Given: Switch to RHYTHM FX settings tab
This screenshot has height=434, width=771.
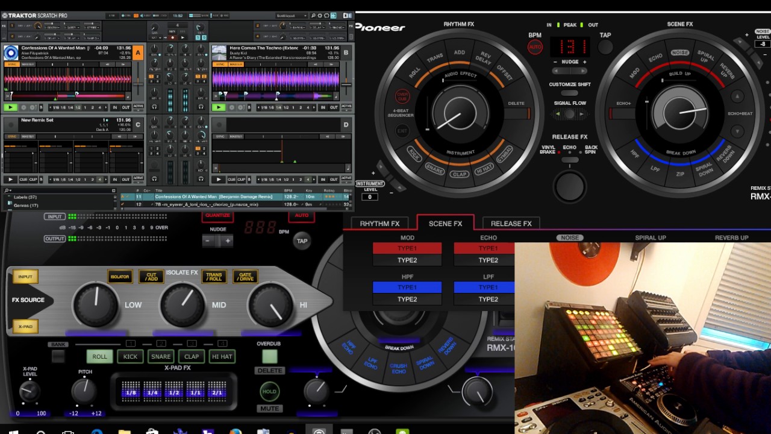Looking at the screenshot, I should [379, 224].
